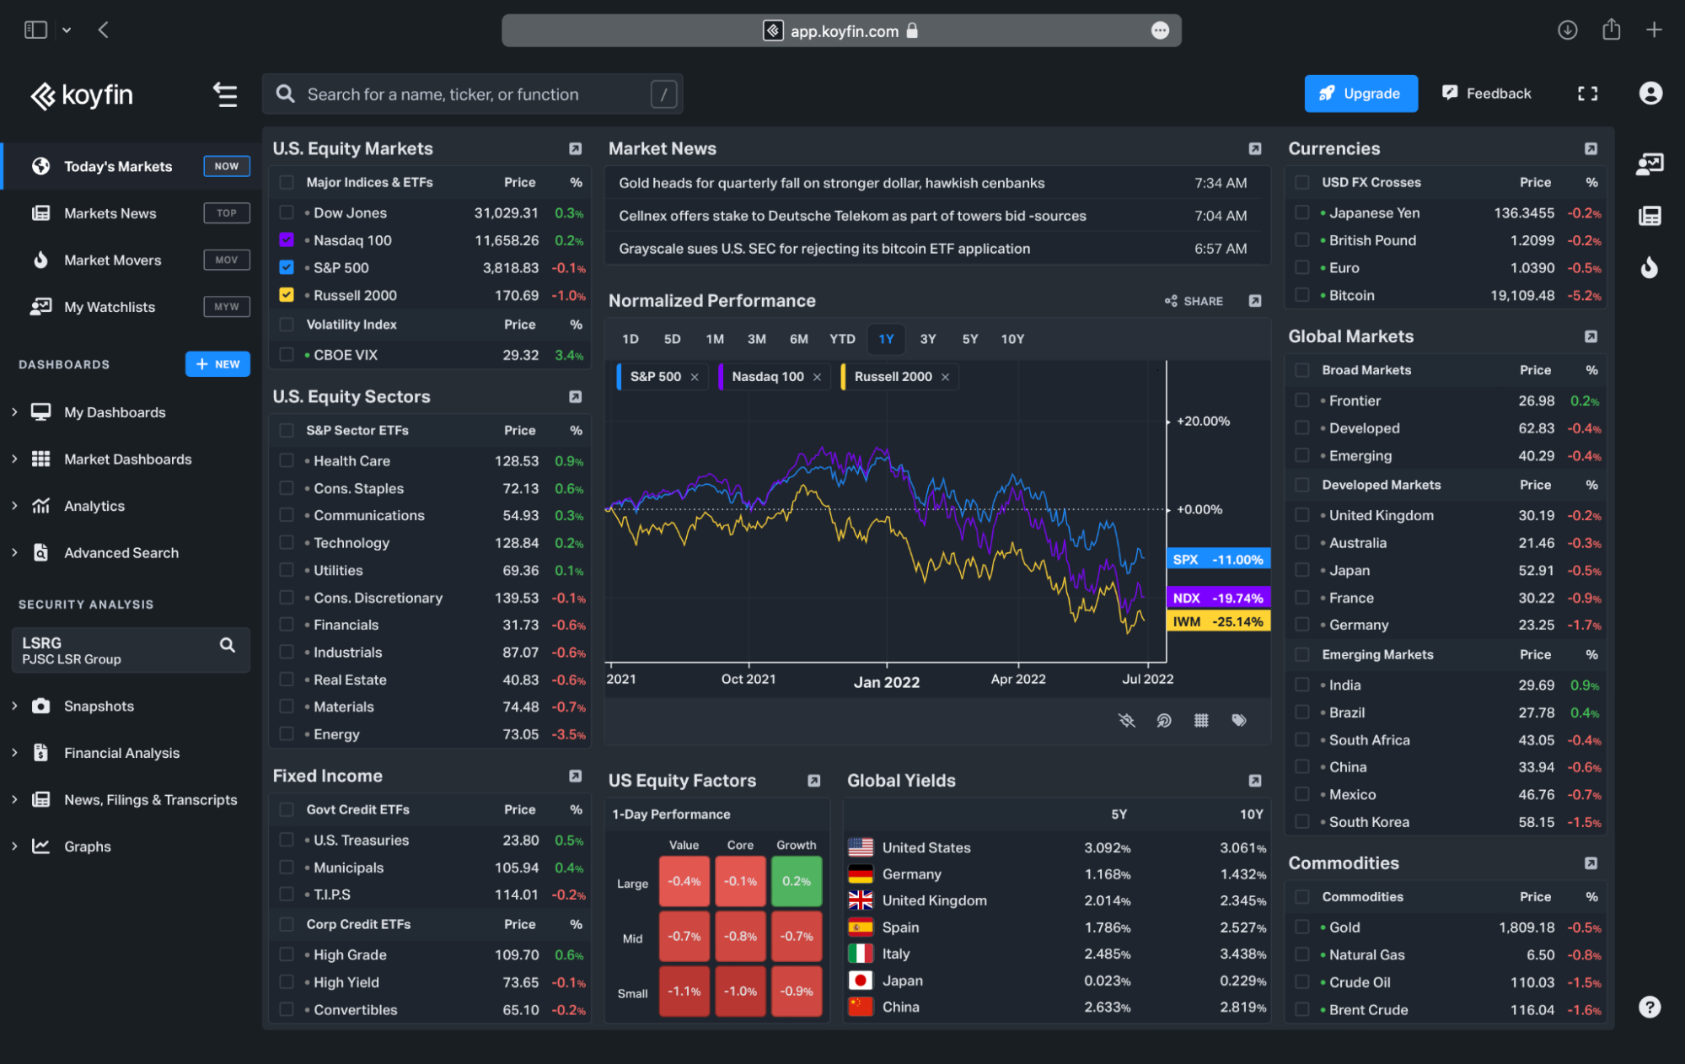Expand My Dashboards tree arrow
Viewport: 1685px width, 1064px height.
click(14, 412)
